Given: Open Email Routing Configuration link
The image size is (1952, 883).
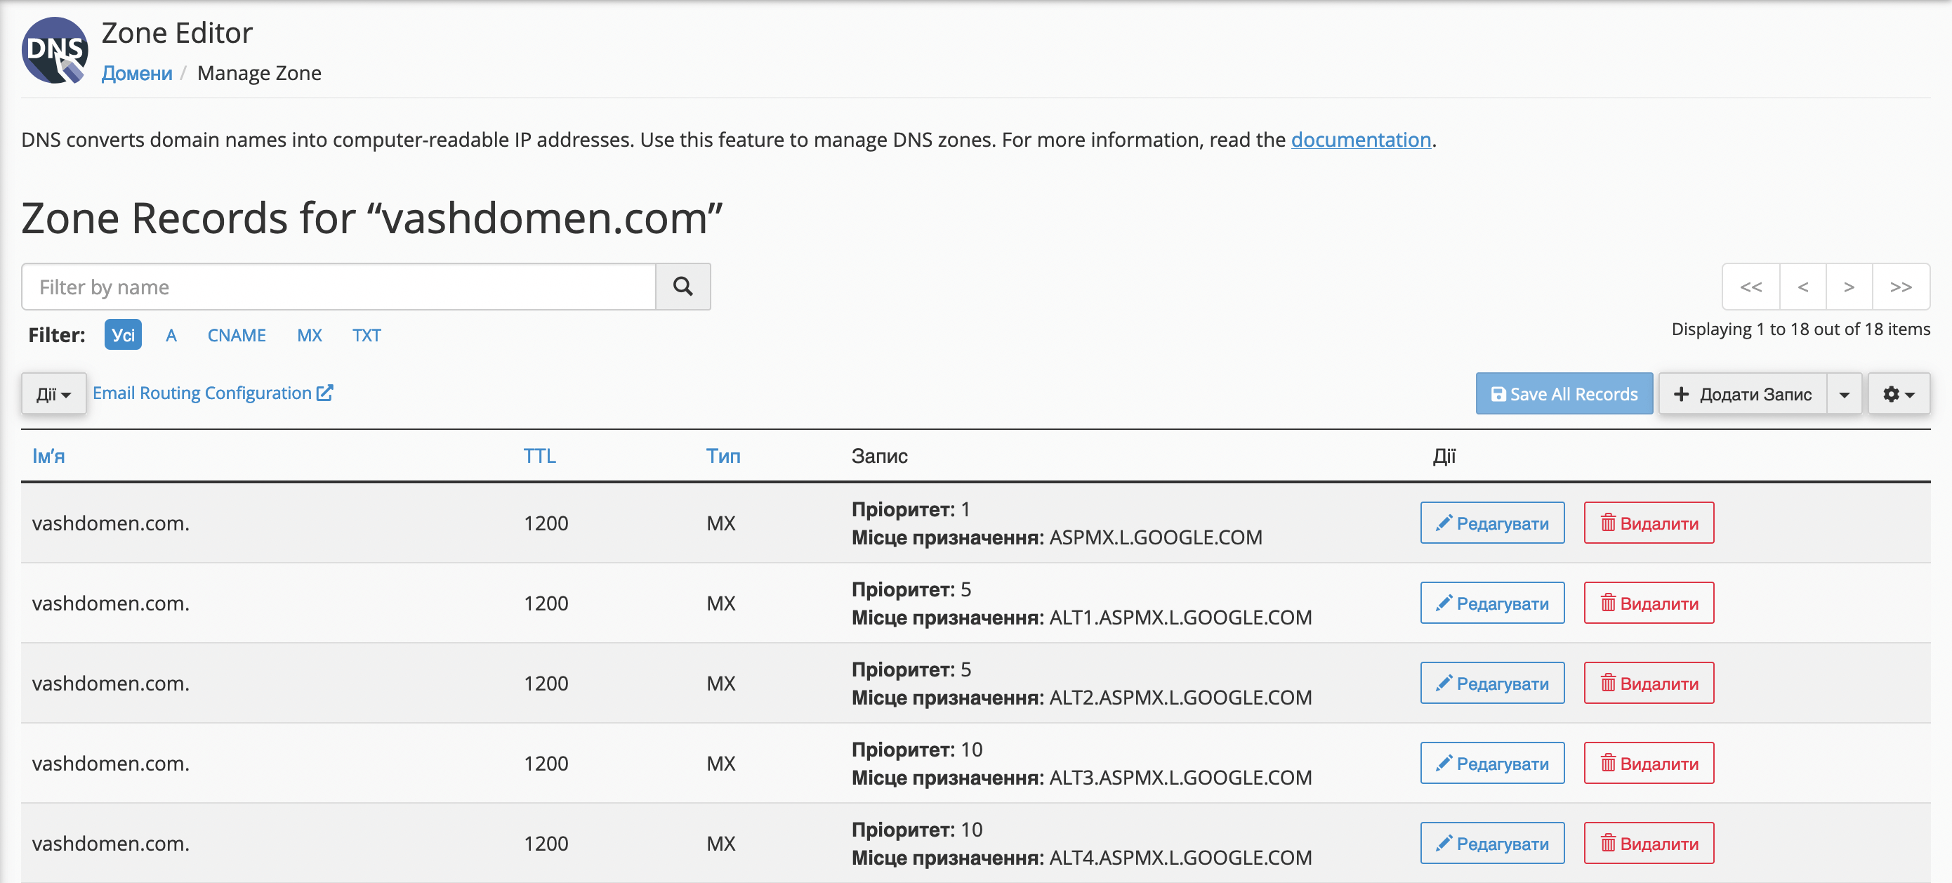Looking at the screenshot, I should 213,393.
